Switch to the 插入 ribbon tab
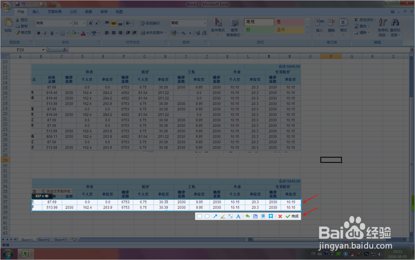The image size is (415, 260). pos(36,12)
